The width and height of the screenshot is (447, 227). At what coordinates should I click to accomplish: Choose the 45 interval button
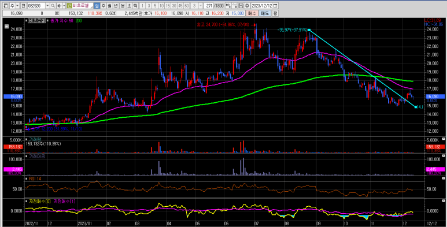[x=180, y=6]
